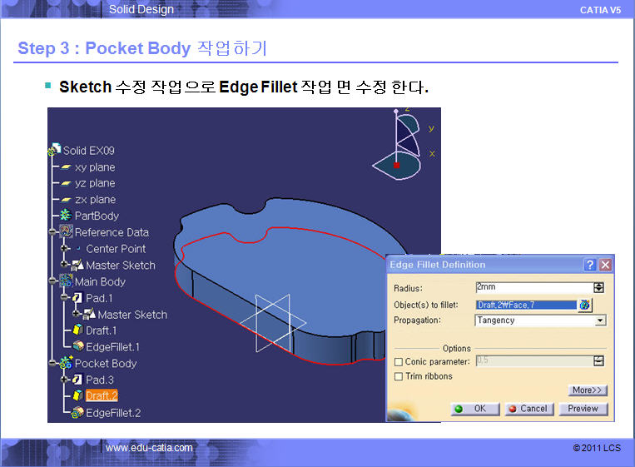Expand the Pad.3 tree node
Viewport: 635px width, 467px height.
tap(64, 380)
